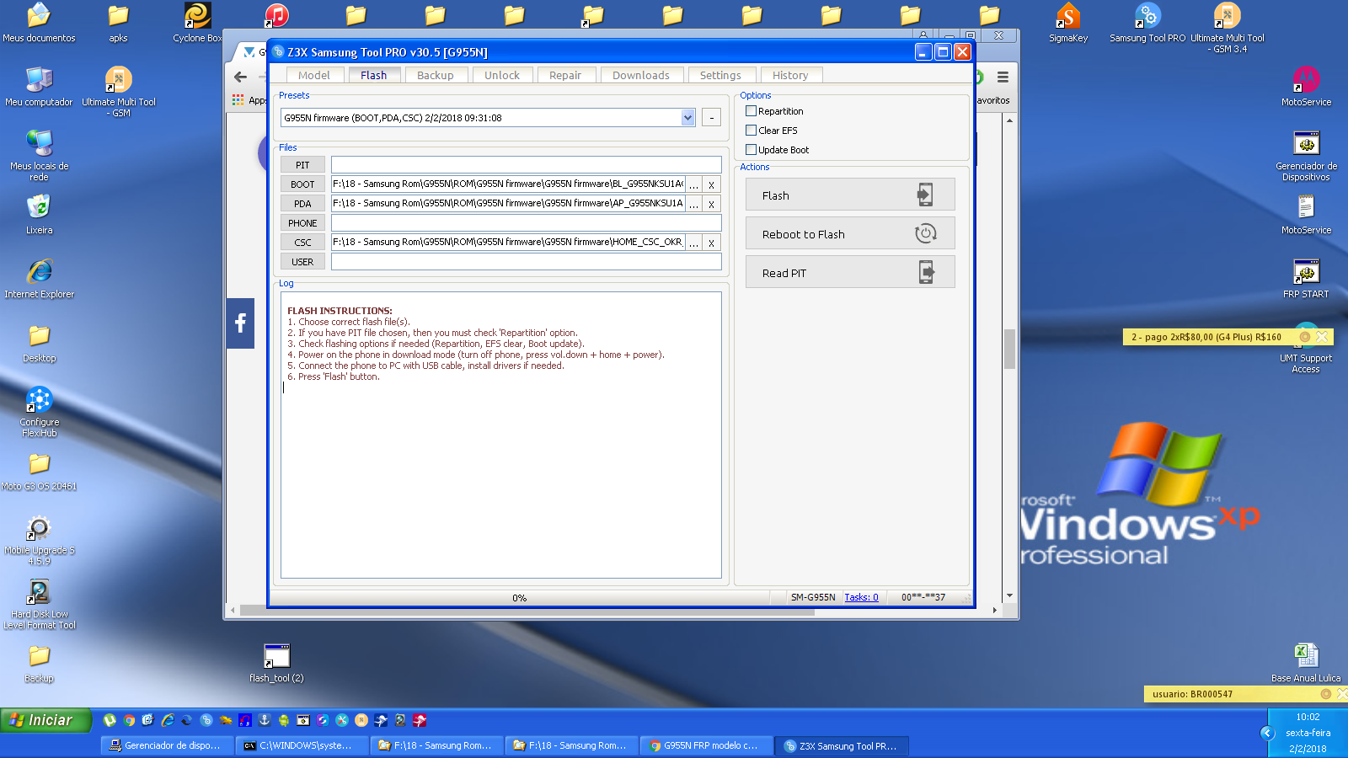Clear the PDA file path with x
Image resolution: width=1348 pixels, height=758 pixels.
tap(712, 204)
